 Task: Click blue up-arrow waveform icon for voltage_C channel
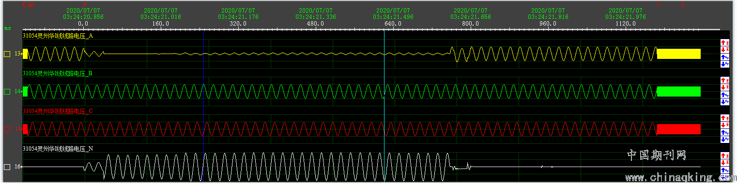(x=724, y=132)
